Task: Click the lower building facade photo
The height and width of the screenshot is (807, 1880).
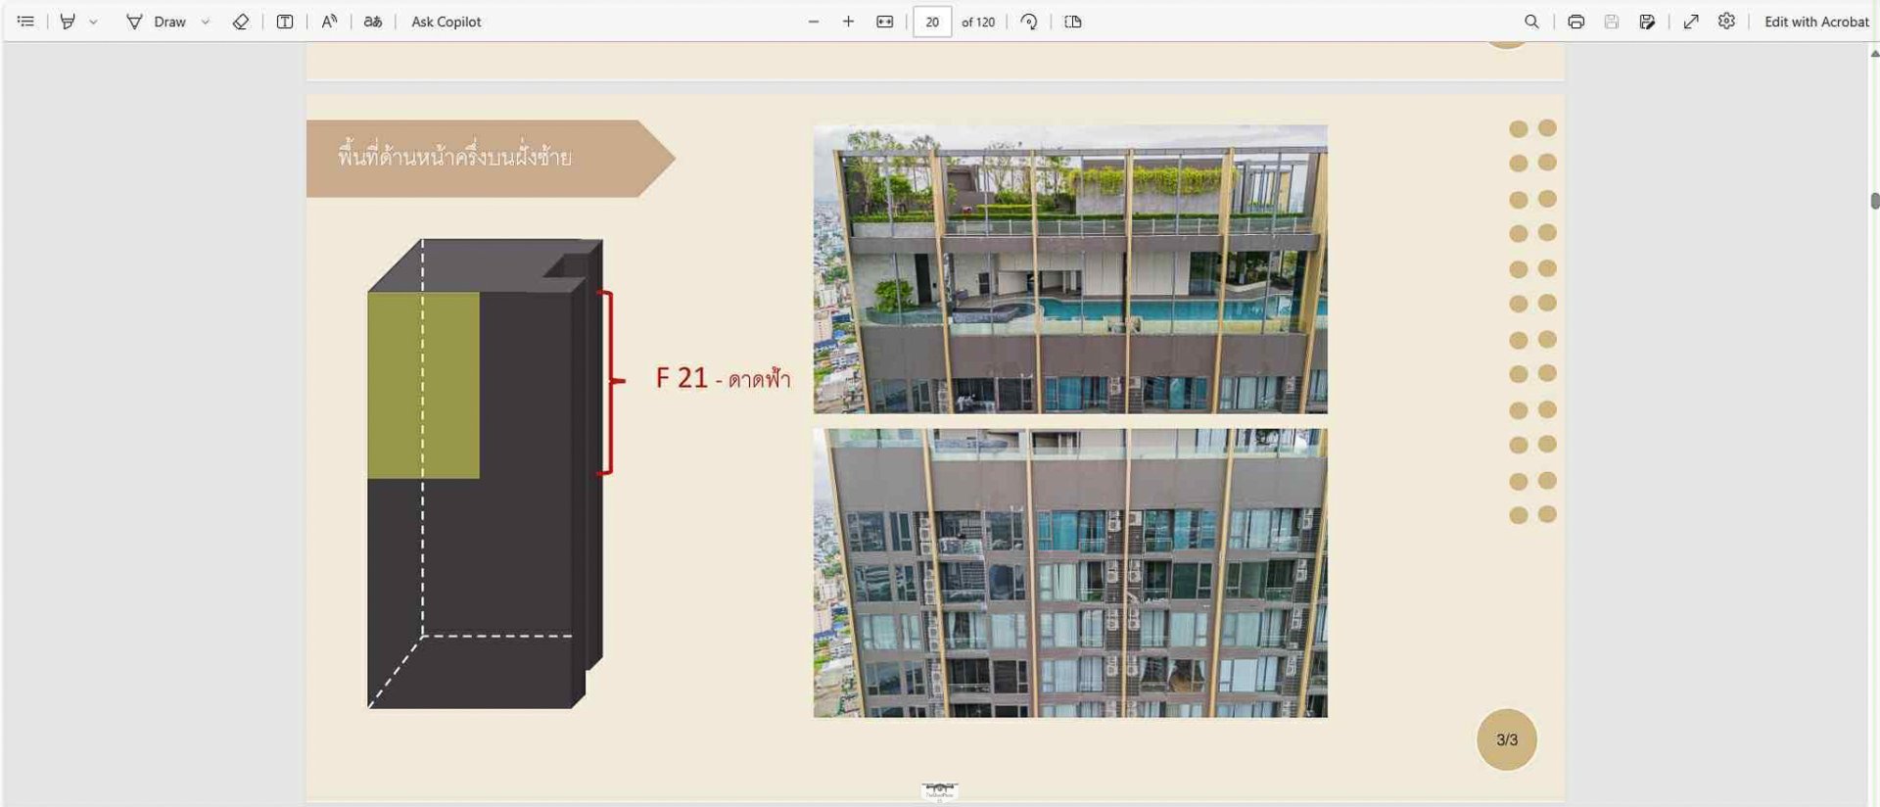Action: click(x=1070, y=573)
